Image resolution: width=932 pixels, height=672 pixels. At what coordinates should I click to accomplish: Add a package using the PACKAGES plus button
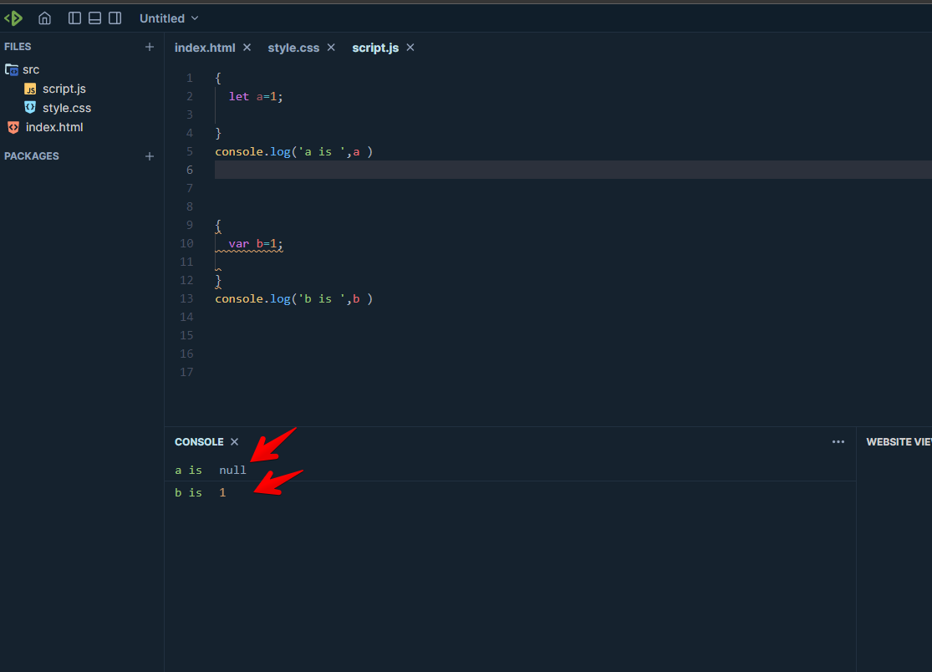click(149, 155)
